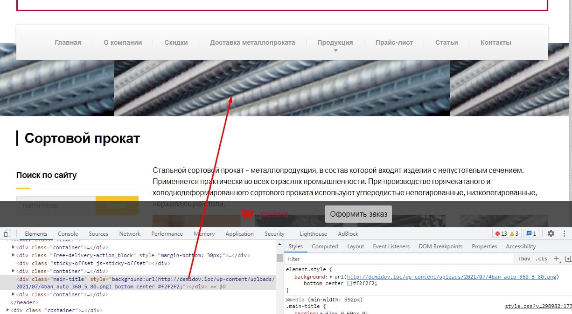Viewport: 572px width, 314px height.
Task: Expand the container div below closing header tag
Action: coord(7,310)
